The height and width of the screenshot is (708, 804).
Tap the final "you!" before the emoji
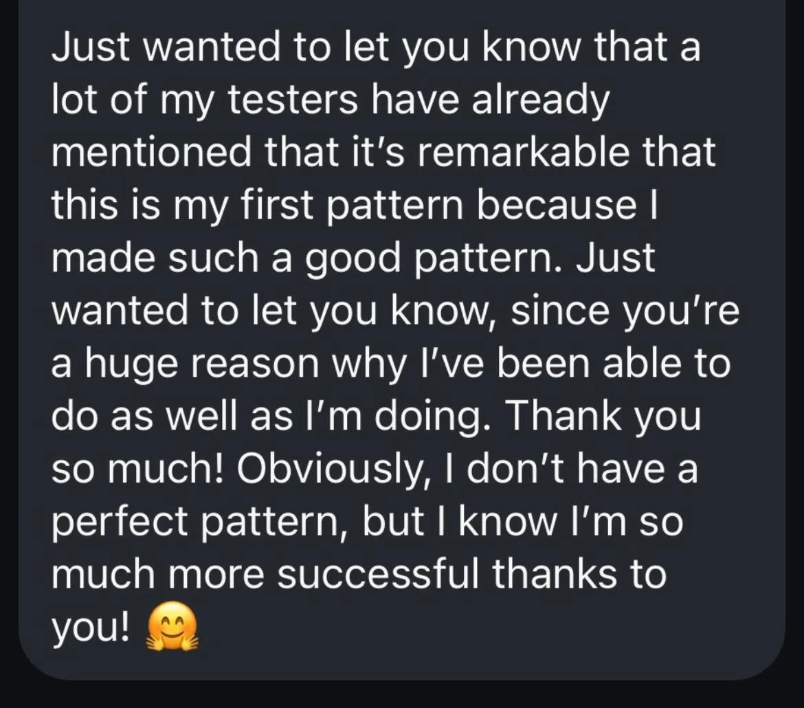click(91, 628)
